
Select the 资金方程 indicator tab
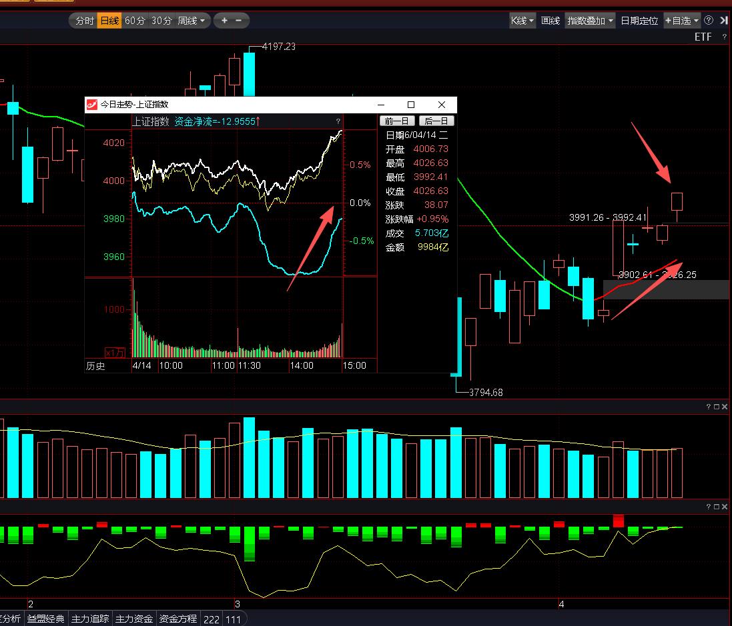click(178, 619)
